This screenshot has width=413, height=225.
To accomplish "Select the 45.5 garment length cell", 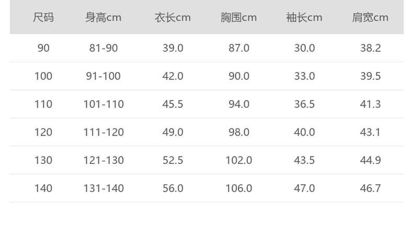I will point(173,104).
